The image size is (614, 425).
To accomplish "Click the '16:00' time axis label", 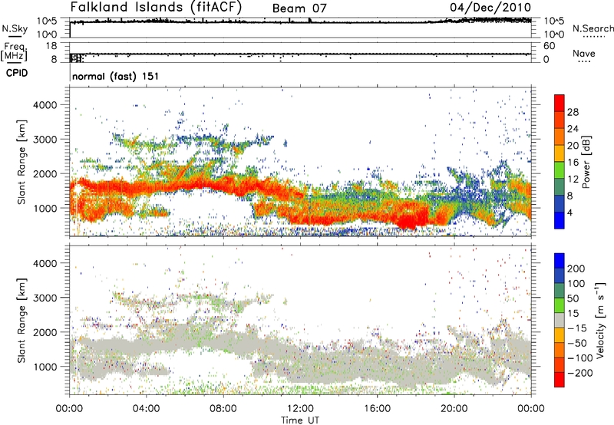I will 377,409.
